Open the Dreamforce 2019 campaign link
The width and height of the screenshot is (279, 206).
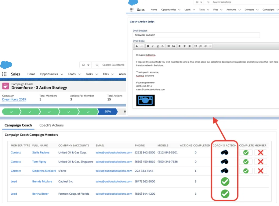14,99
